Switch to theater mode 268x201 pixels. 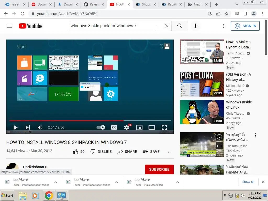point(152,127)
